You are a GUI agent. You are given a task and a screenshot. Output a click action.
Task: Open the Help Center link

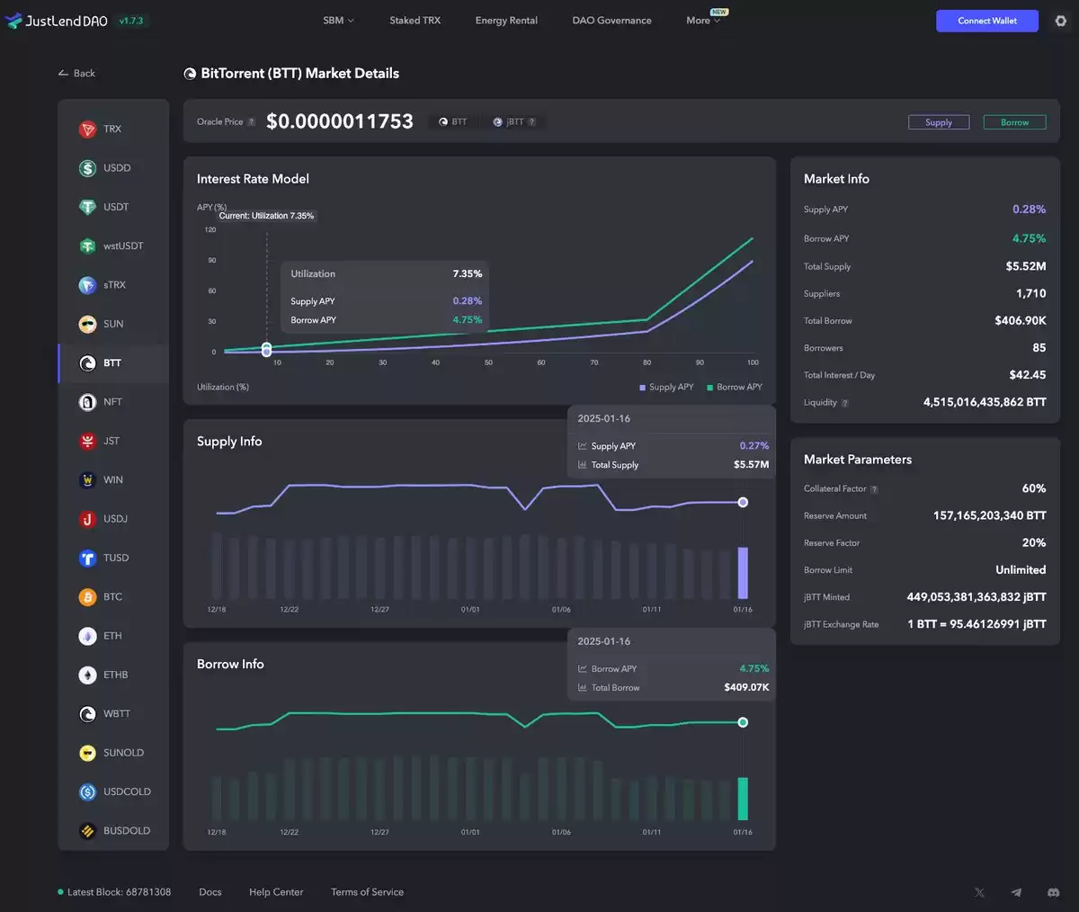[276, 892]
